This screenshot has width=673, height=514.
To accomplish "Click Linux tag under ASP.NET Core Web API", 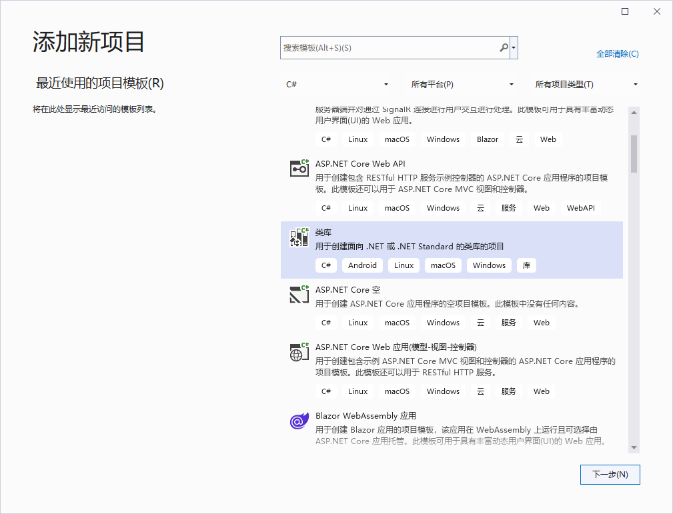I will point(358,207).
